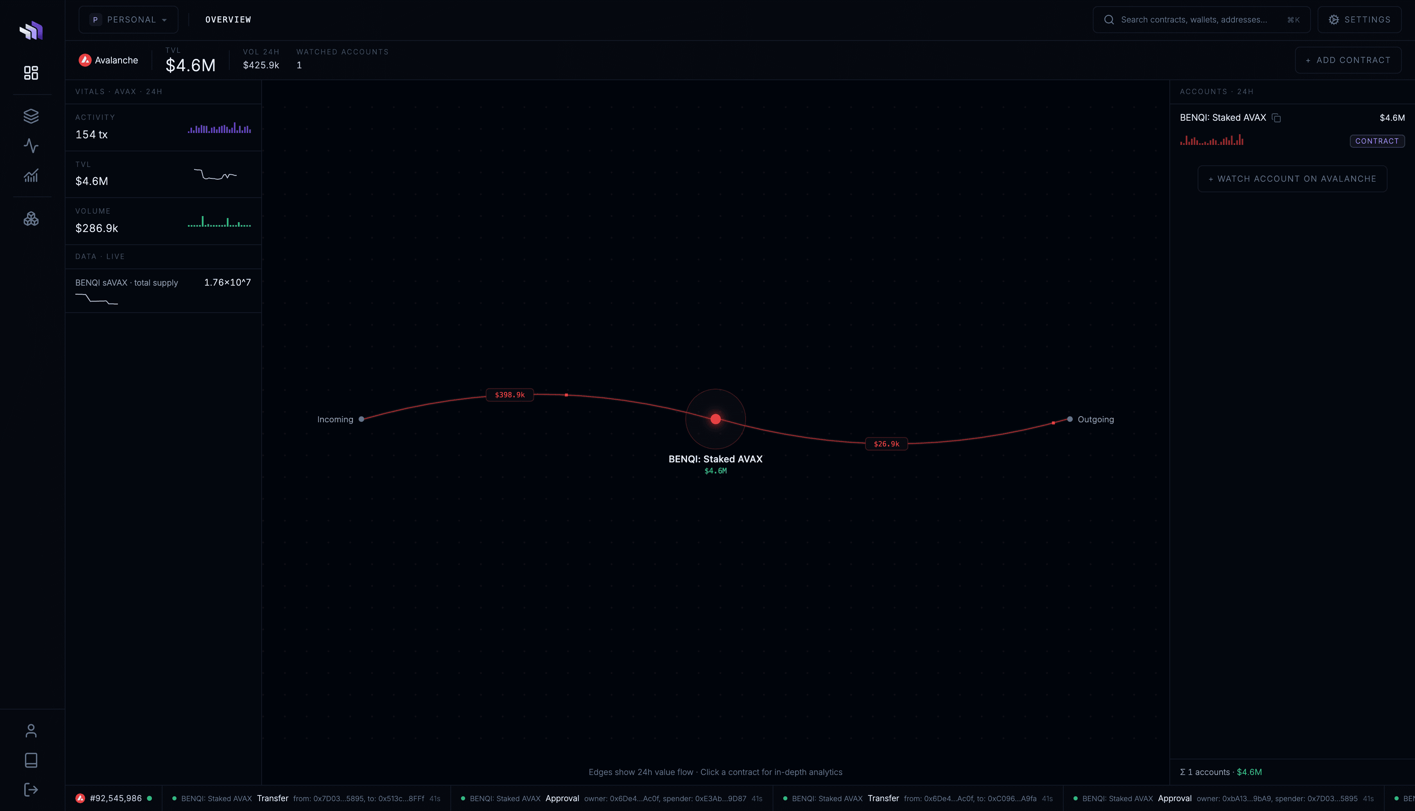
Task: Click the Incoming node on flow graph
Action: [362, 419]
